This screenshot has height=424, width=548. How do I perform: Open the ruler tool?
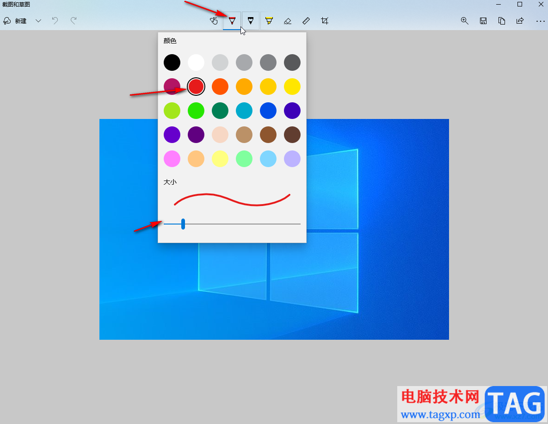(x=306, y=21)
